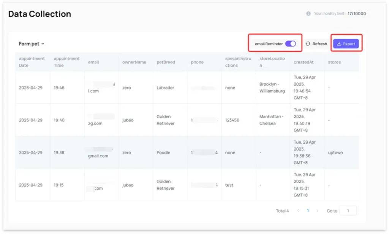Click the info icon beside monthly limit
Screen dimensions: 389x234
coord(308,14)
